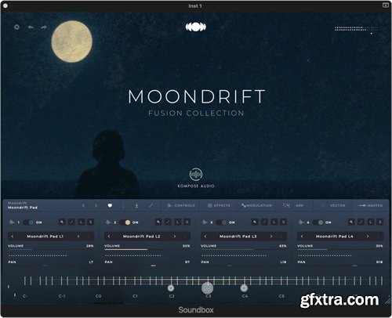This screenshot has height=318, width=392.
Task: Select previous sample before Moondrift Pad L3
Action: [205, 237]
